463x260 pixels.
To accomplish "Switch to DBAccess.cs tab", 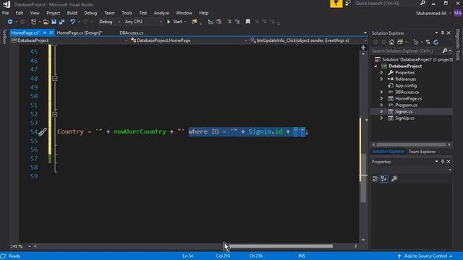I will point(132,32).
